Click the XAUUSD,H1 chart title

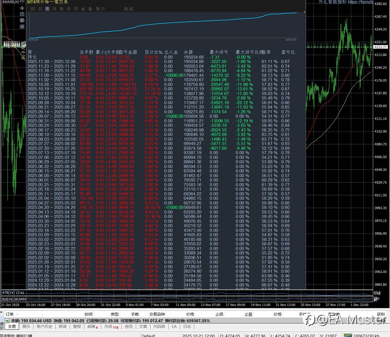[x=11, y=2]
